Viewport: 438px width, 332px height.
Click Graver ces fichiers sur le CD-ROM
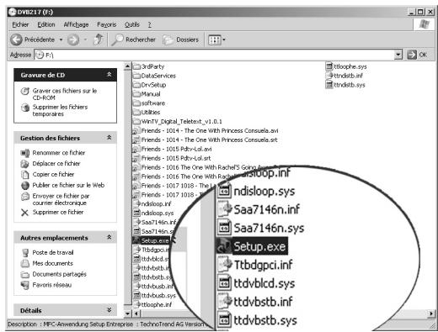point(65,94)
